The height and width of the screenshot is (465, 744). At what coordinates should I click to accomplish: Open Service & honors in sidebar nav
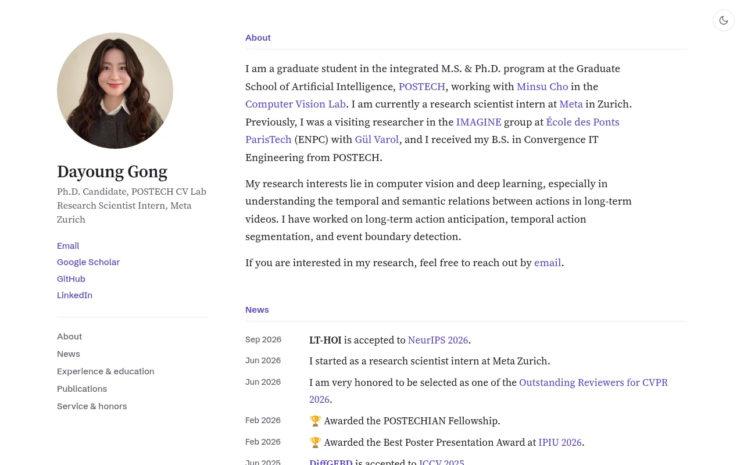92,406
